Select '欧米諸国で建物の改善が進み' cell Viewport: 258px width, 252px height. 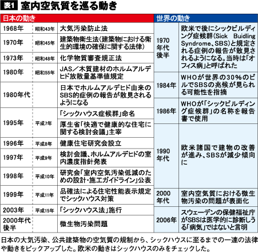(219, 156)
